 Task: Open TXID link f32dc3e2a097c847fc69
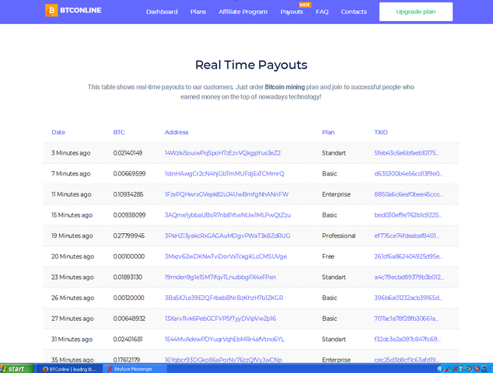click(x=407, y=340)
